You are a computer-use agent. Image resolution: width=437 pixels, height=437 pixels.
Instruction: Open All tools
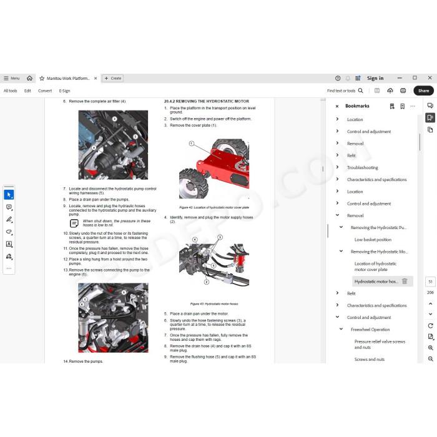(x=11, y=91)
